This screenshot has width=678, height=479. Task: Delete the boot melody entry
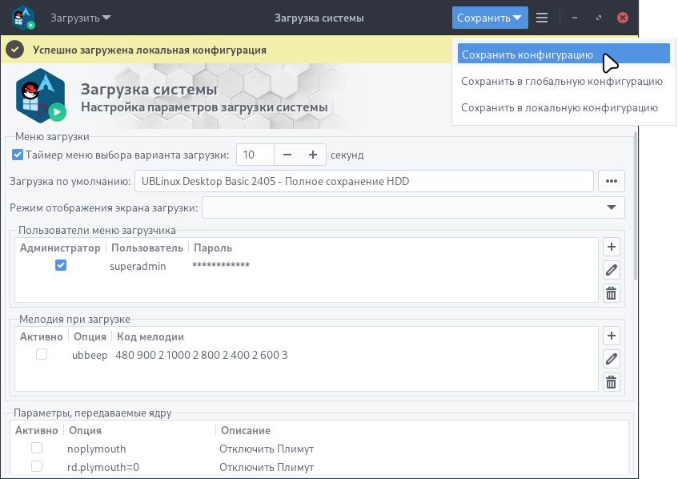click(x=611, y=383)
